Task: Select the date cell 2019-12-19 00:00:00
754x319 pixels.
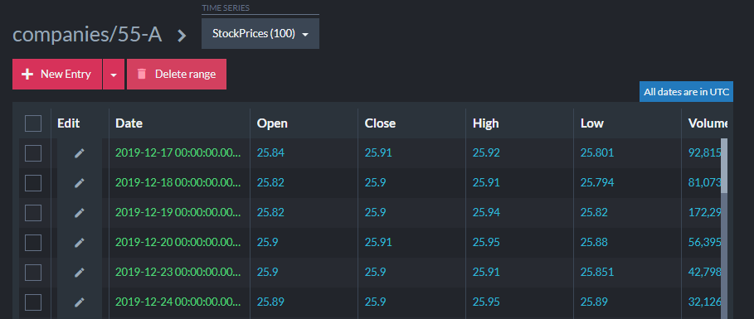Action: pyautogui.click(x=178, y=213)
